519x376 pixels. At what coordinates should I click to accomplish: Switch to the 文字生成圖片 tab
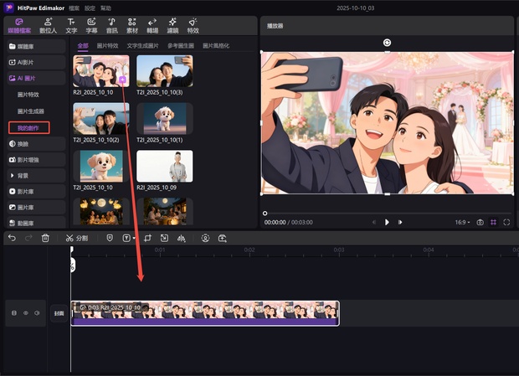tap(143, 45)
